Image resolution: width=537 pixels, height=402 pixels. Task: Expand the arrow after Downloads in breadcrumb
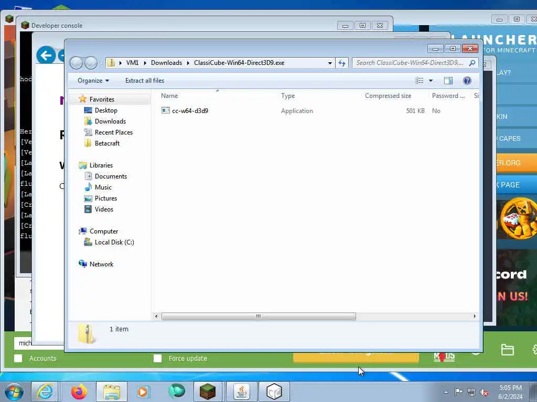(x=188, y=63)
